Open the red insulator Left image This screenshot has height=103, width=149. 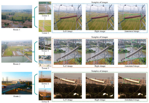(68, 17)
